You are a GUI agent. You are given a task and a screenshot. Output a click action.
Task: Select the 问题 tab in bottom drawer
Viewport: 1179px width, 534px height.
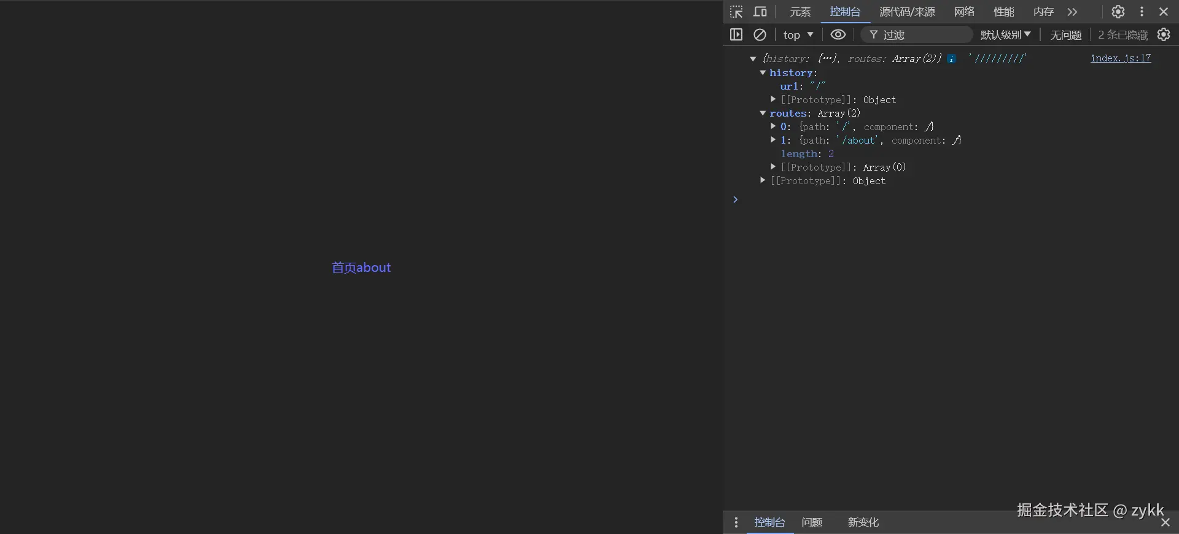click(812, 522)
